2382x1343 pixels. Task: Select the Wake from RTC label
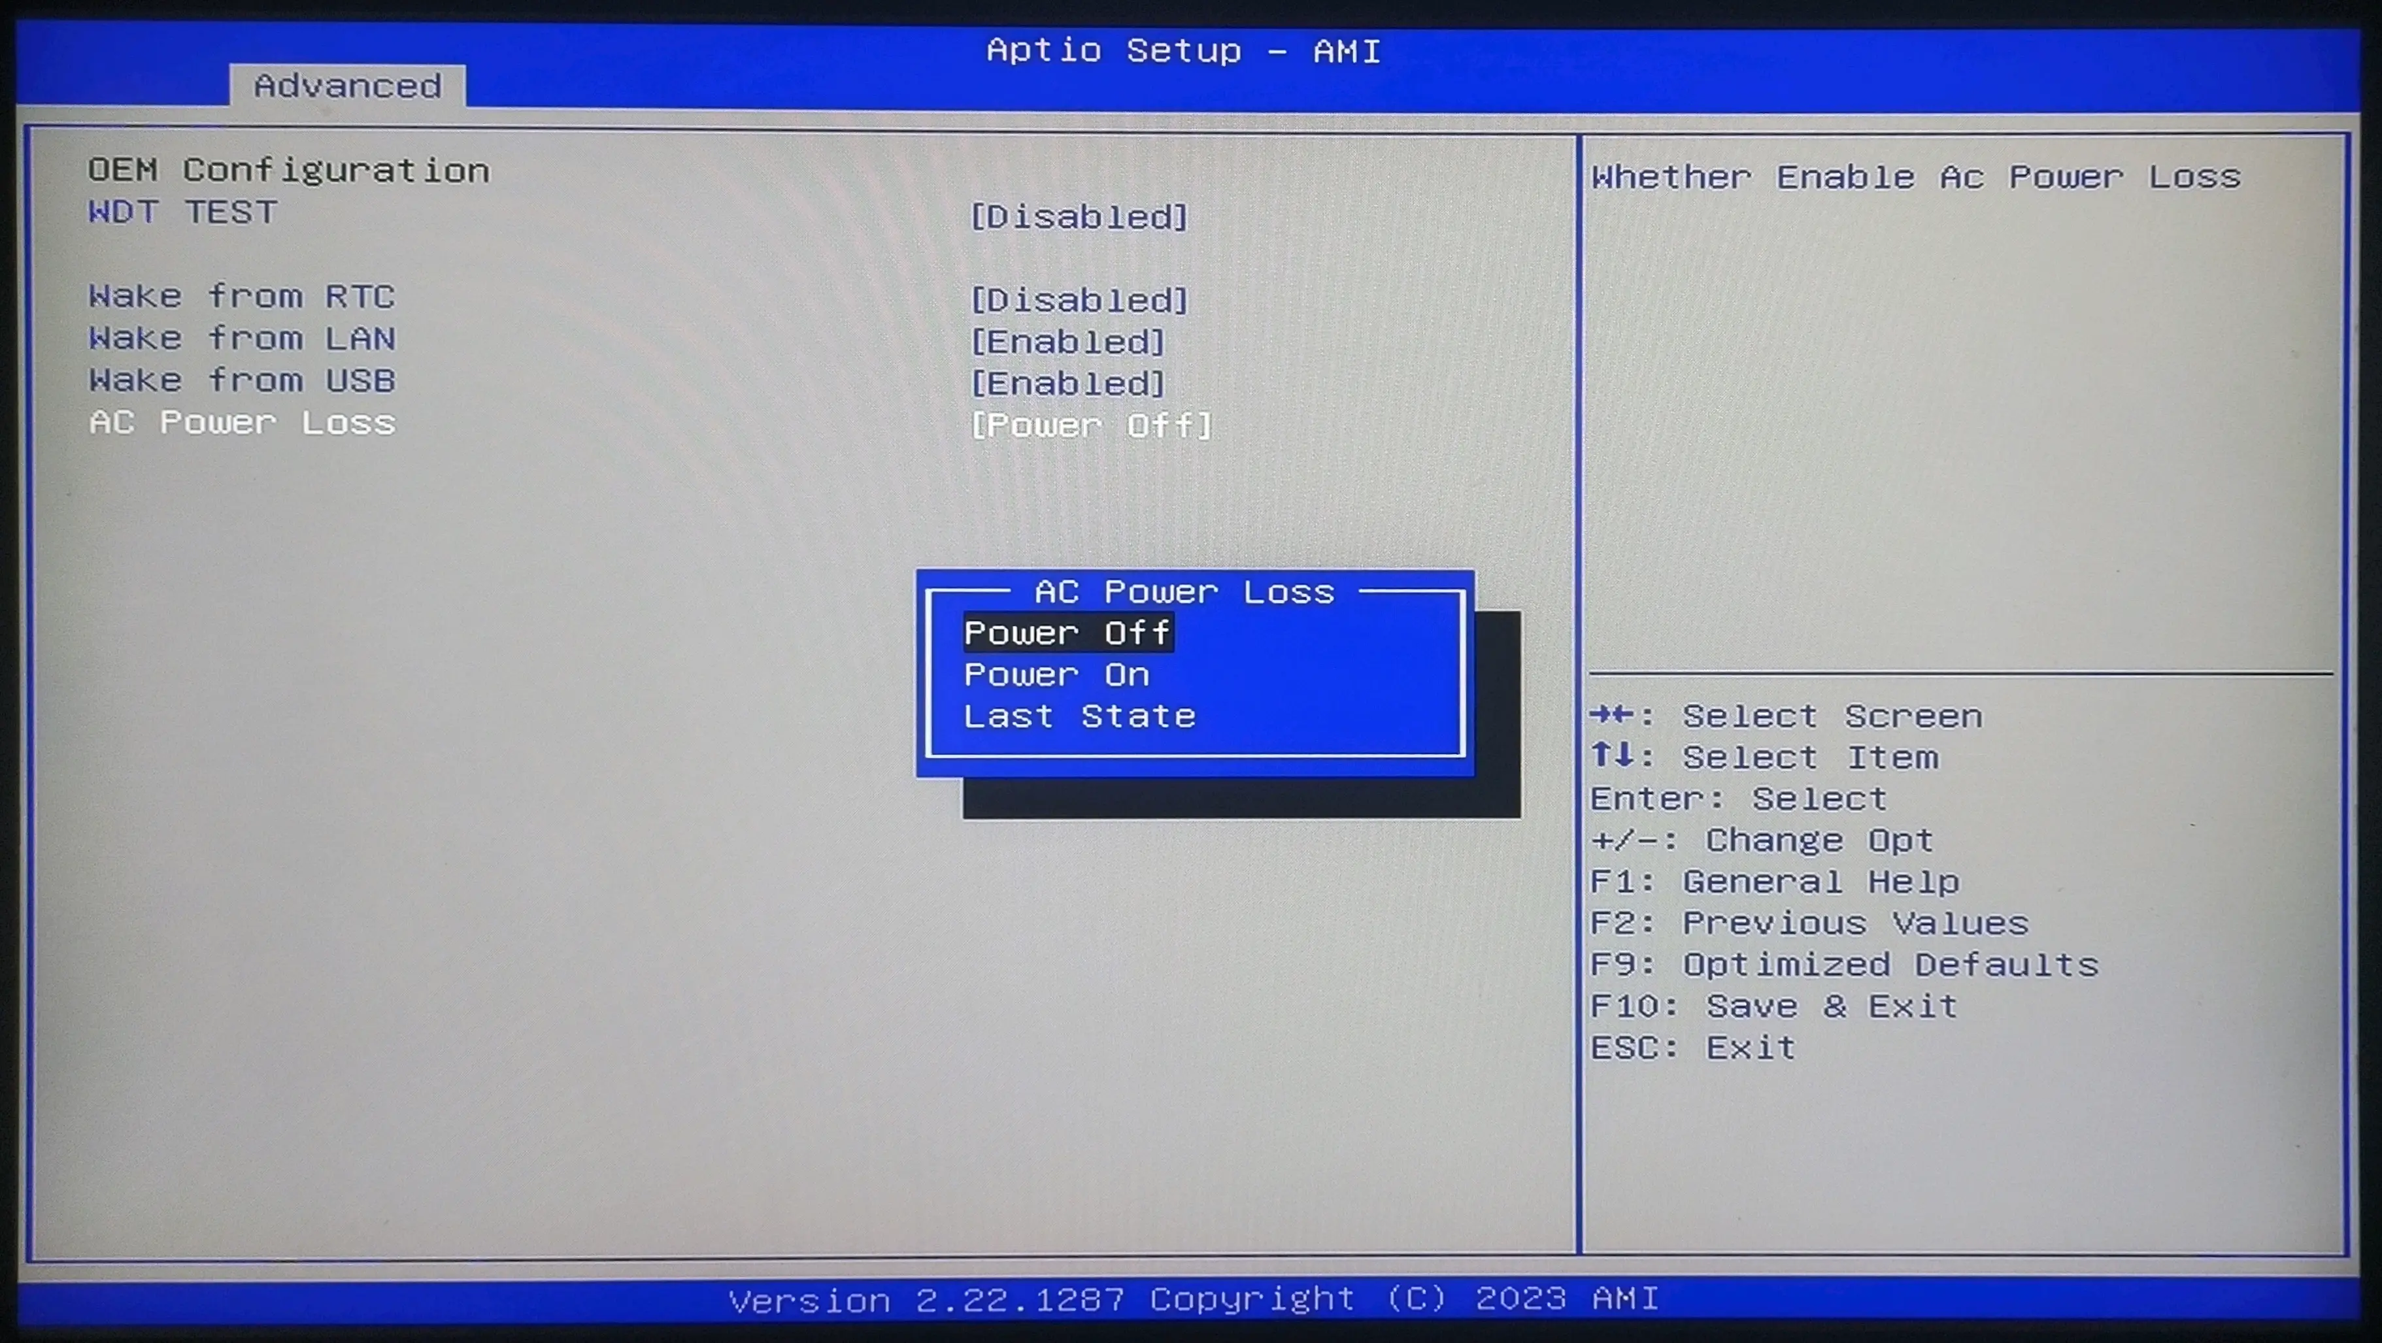[x=241, y=297]
